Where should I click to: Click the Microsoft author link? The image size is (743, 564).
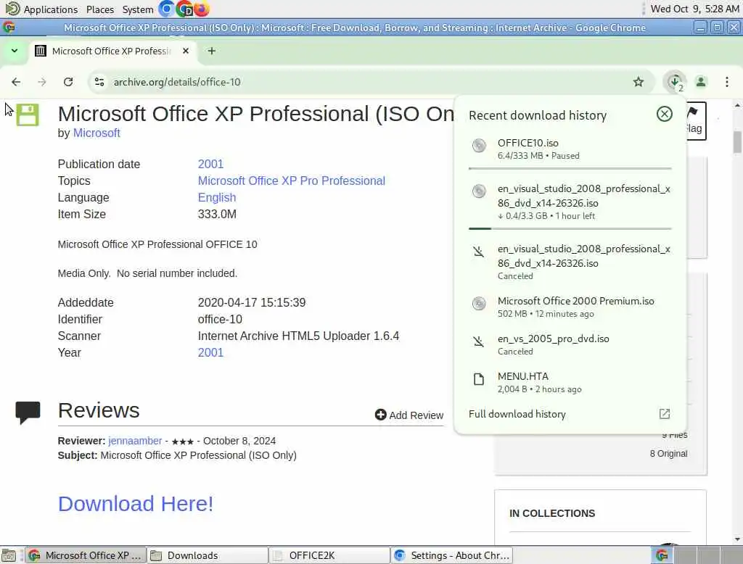[97, 133]
